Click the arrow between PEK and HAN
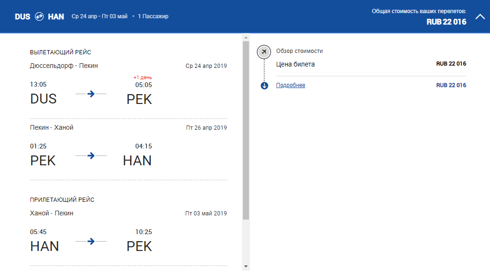Image resolution: width=490 pixels, height=280 pixels. (x=91, y=155)
